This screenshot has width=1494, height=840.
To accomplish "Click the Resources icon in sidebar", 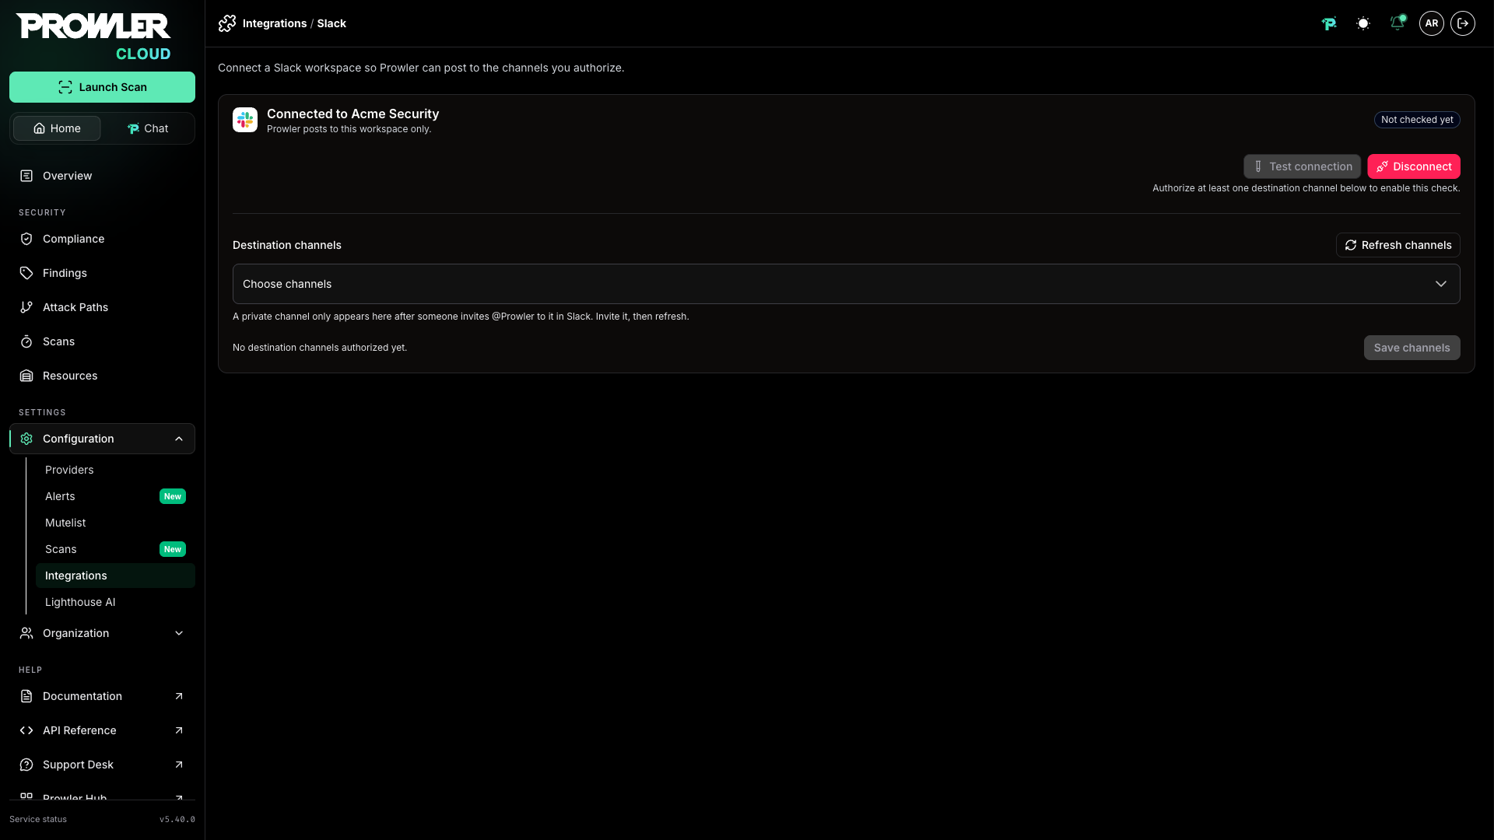I will click(26, 376).
